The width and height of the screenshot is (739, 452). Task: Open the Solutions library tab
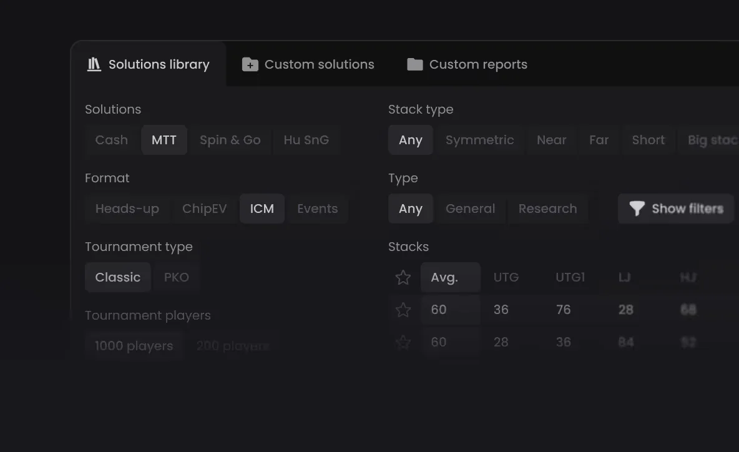149,64
